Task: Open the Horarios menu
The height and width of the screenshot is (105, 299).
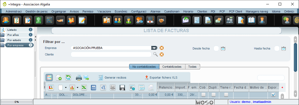Action: pos(188,11)
